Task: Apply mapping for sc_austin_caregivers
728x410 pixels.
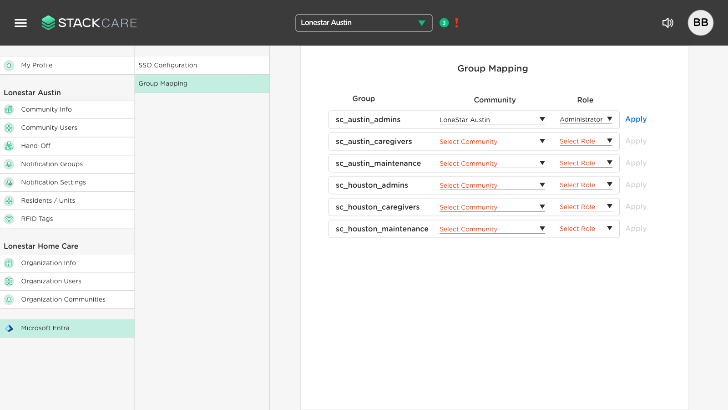Action: [636, 141]
